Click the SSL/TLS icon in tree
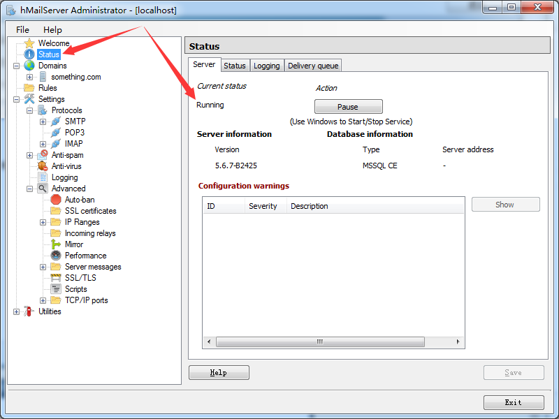This screenshot has width=559, height=419. coord(56,278)
